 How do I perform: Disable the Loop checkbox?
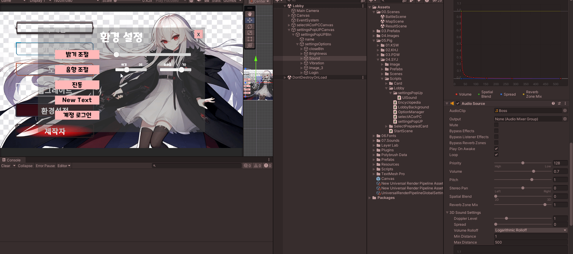(496, 155)
